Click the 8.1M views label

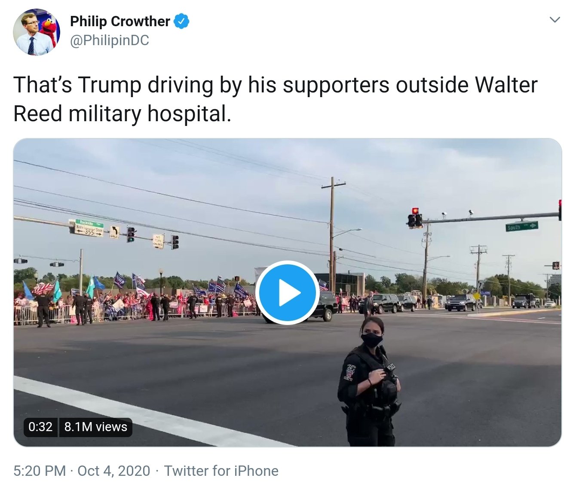(x=95, y=427)
